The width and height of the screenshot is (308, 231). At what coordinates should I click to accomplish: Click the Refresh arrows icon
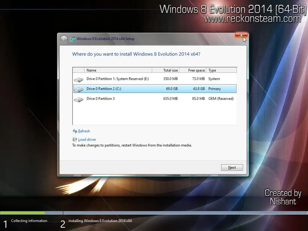click(75, 131)
